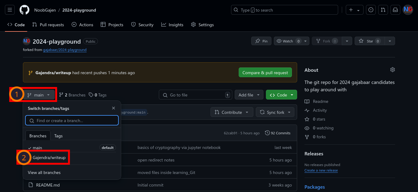This screenshot has width=418, height=192.
Task: Open commit hash 62cab91
Action: click(231, 133)
